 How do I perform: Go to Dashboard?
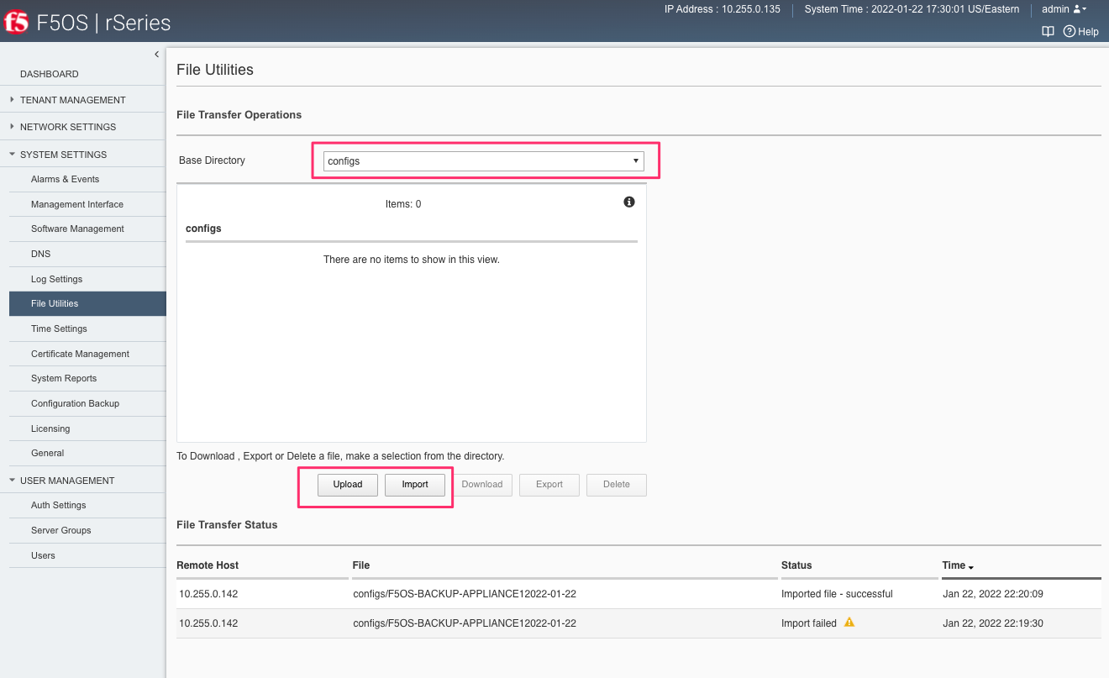pos(82,74)
